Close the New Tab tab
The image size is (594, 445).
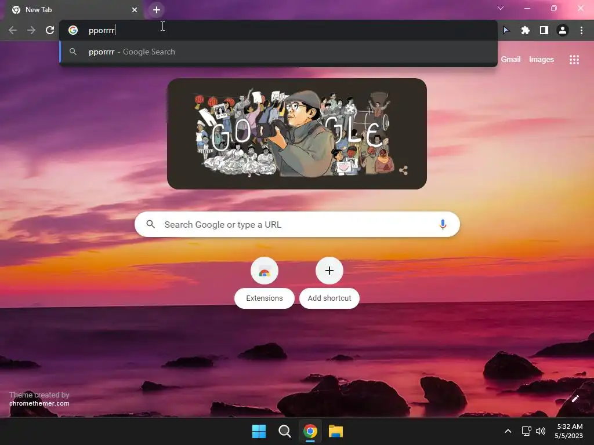[x=135, y=10]
